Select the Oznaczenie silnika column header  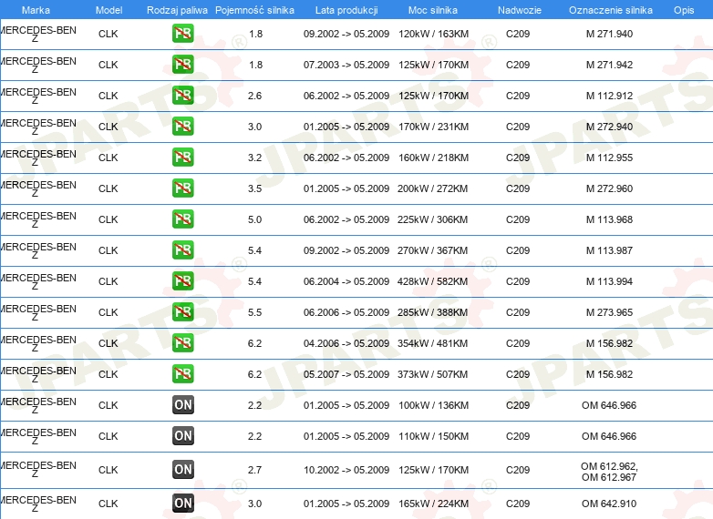[x=609, y=9]
